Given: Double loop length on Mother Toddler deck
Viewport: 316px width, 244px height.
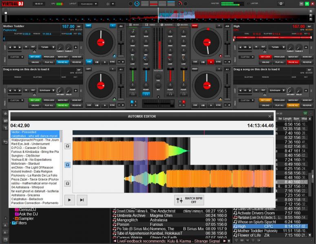Looking at the screenshot, I should [20, 47].
